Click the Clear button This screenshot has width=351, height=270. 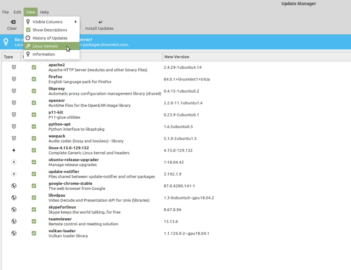(12, 25)
